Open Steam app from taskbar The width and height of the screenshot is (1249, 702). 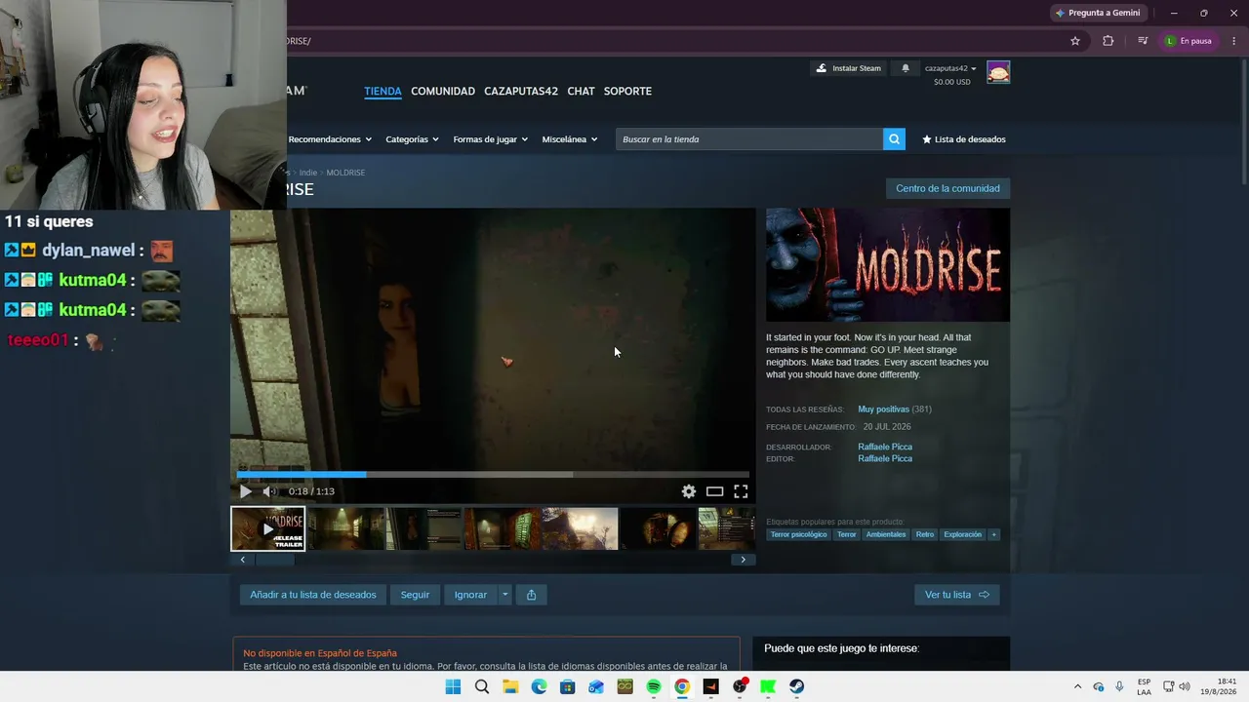point(796,686)
